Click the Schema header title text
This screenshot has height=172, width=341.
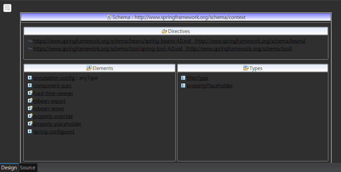pos(179,17)
